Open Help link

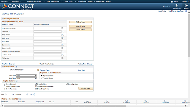click(x=169, y=11)
